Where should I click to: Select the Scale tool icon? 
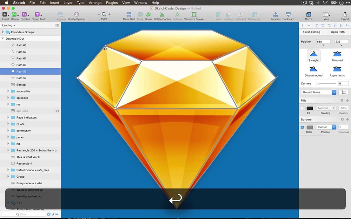pos(148,14)
